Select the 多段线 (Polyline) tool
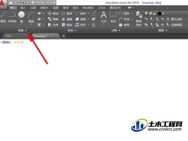188x141 pixels. [x=12, y=17]
